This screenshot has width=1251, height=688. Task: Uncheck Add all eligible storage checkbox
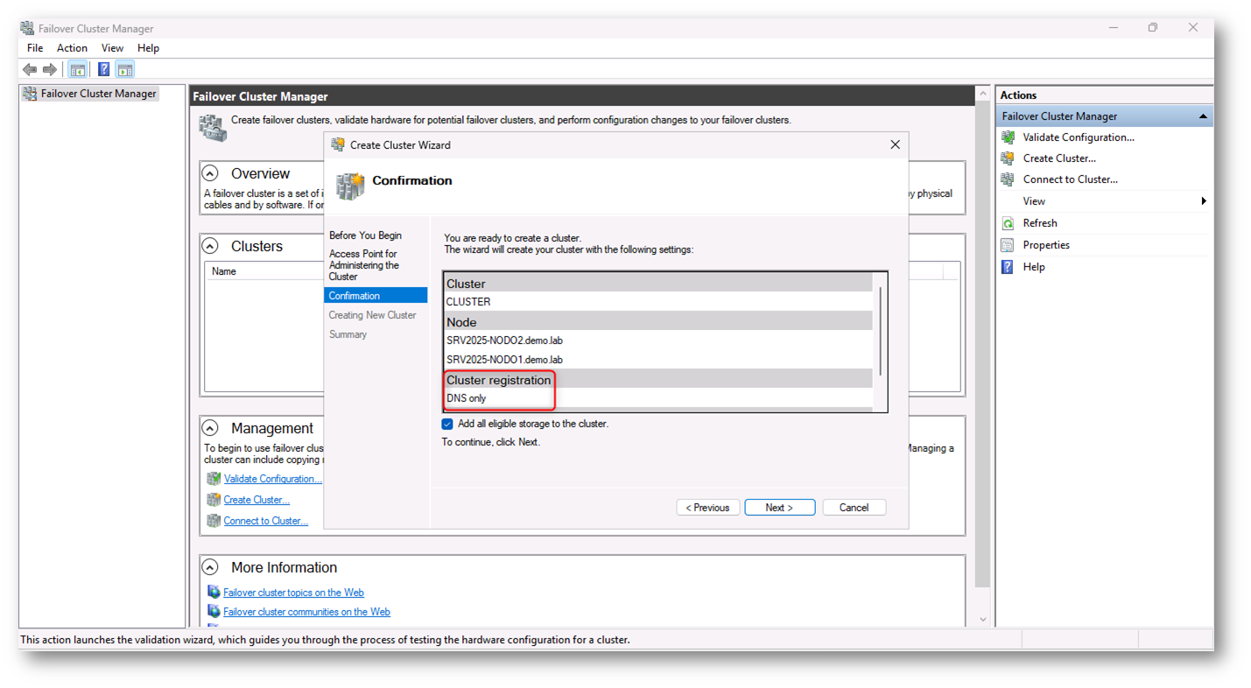pyautogui.click(x=447, y=424)
